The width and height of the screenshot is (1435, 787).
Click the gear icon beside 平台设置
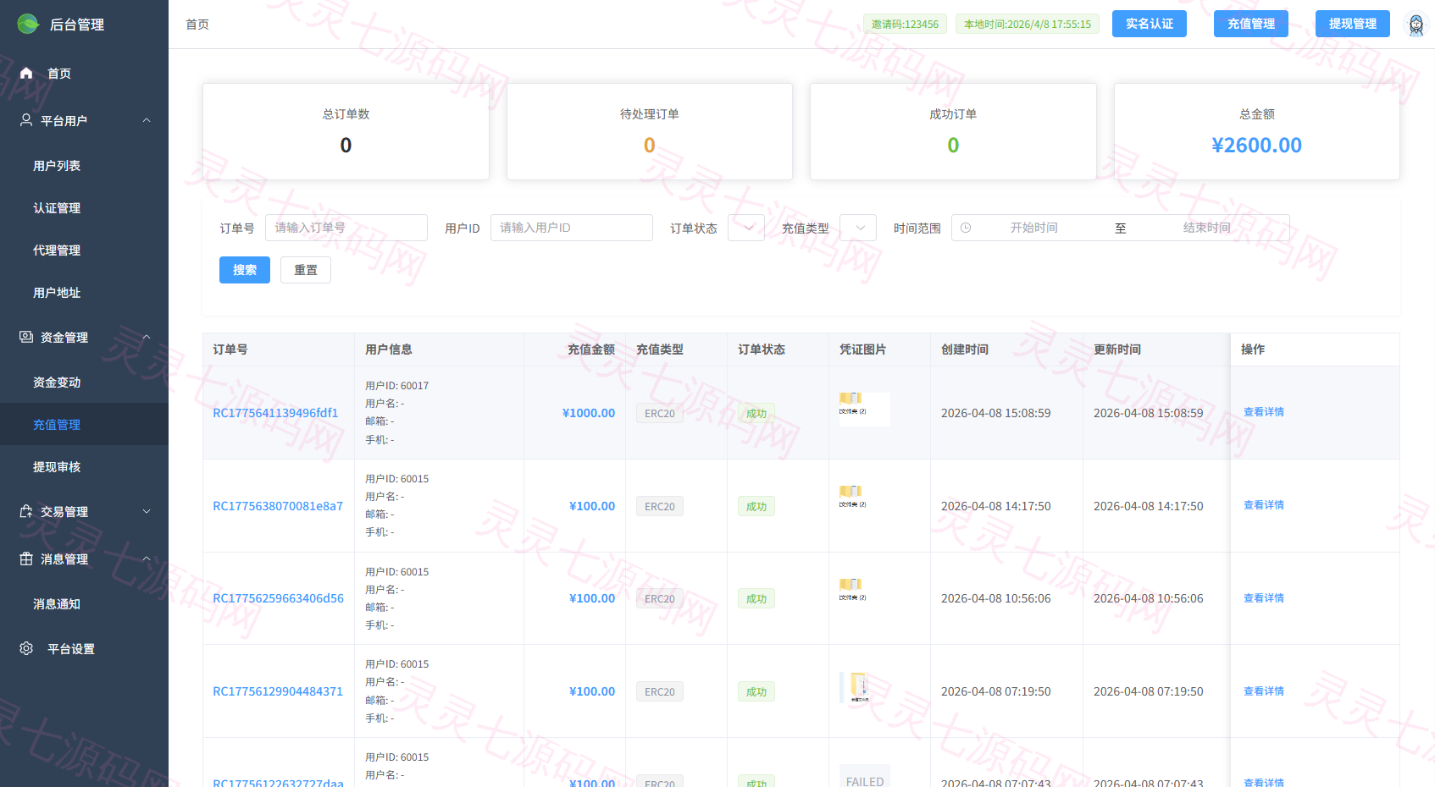[x=26, y=648]
